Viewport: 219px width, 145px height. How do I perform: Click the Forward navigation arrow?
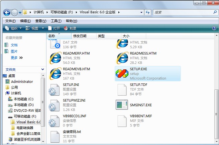point(14,13)
